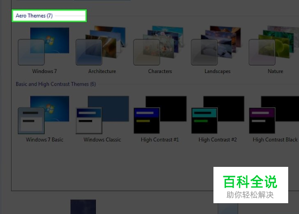Select High Contrast #1 theme

click(x=160, y=115)
